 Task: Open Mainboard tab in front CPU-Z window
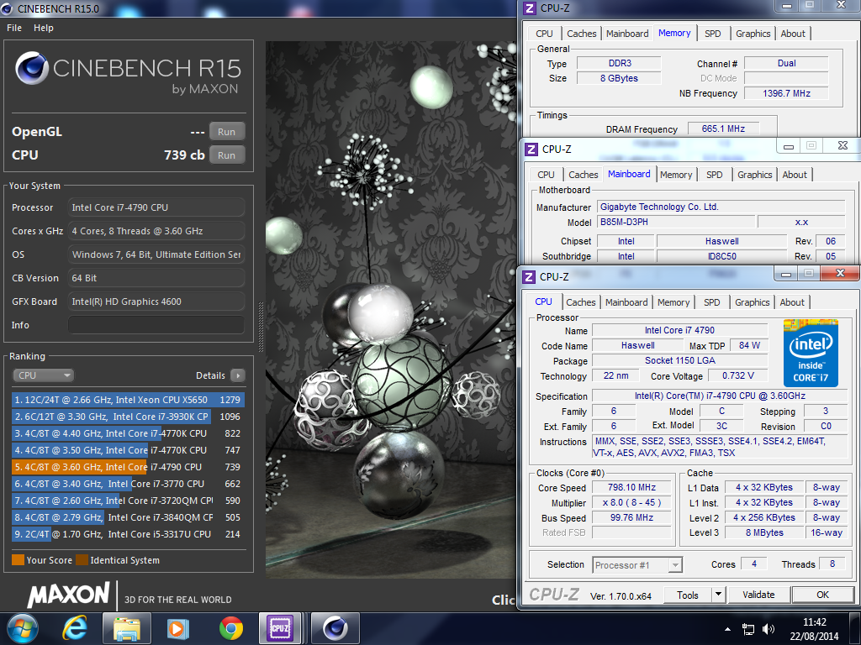[x=626, y=302]
